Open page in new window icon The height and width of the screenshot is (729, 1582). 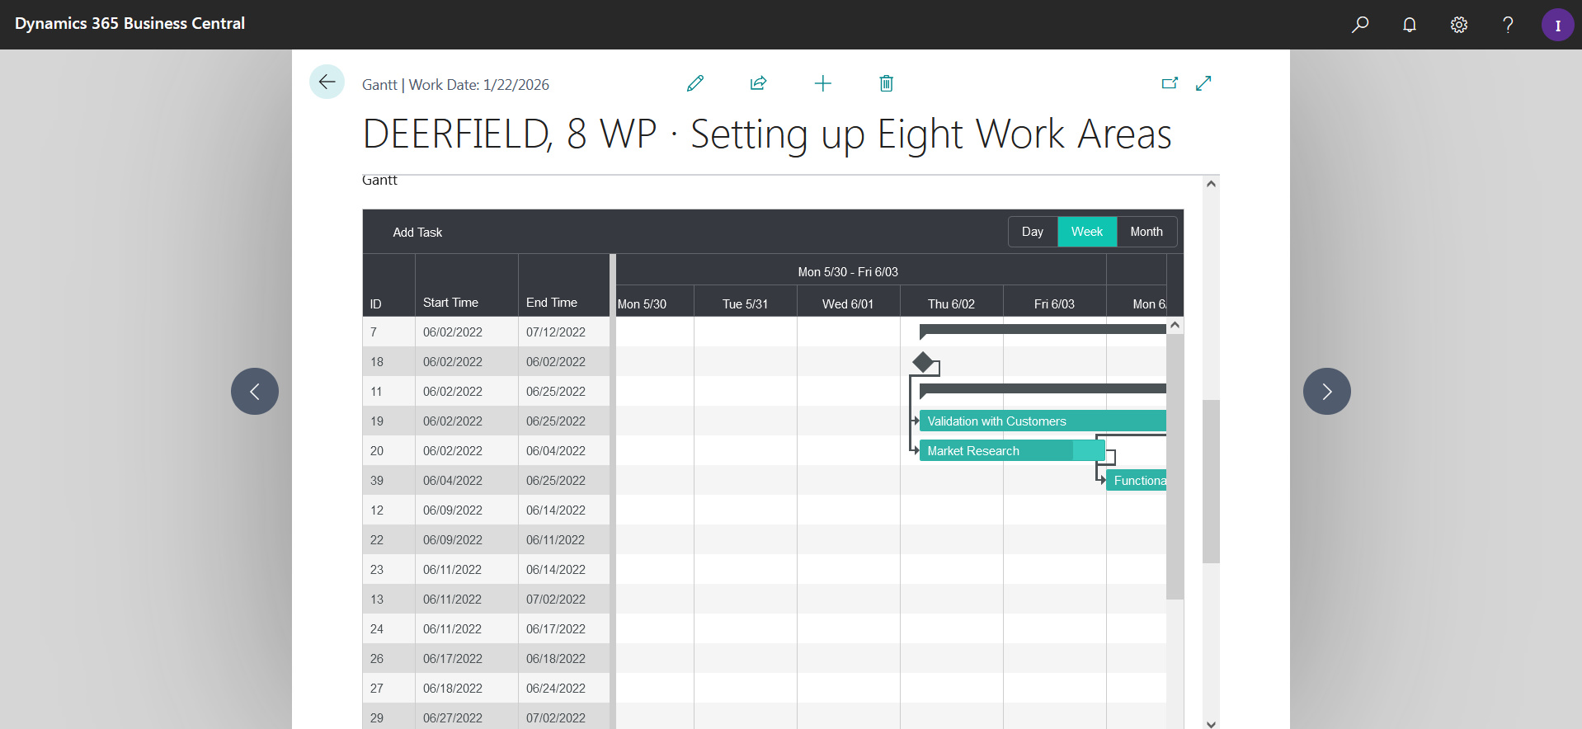tap(1170, 83)
